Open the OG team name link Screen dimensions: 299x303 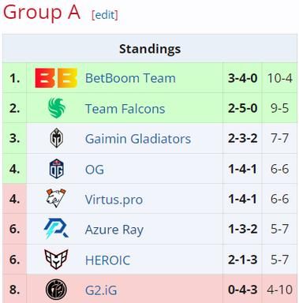click(95, 170)
